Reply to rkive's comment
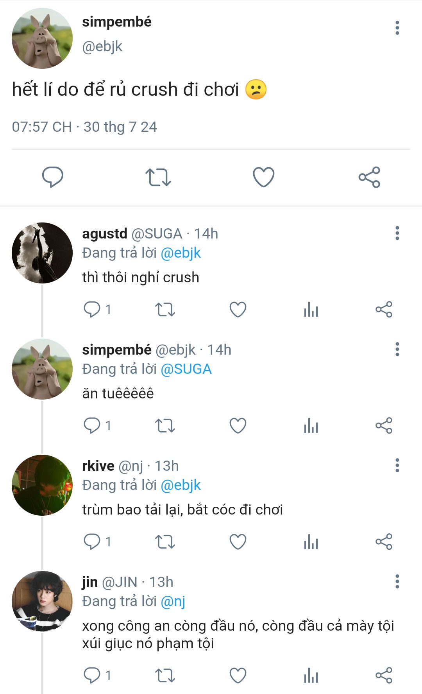This screenshot has width=422, height=694. (92, 542)
